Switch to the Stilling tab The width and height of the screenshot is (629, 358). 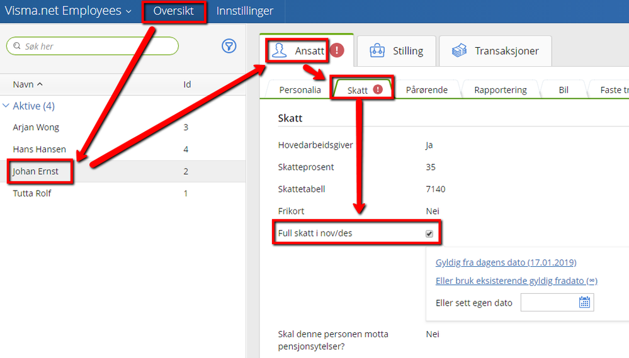tap(396, 51)
